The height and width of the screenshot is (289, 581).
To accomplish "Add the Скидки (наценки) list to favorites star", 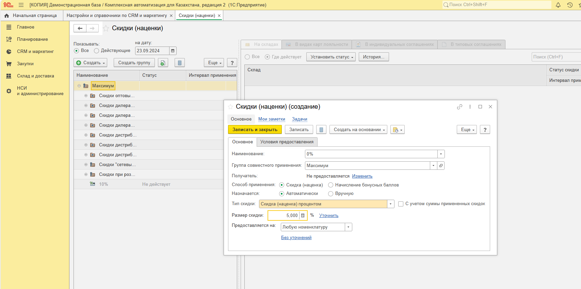I will pyautogui.click(x=106, y=29).
